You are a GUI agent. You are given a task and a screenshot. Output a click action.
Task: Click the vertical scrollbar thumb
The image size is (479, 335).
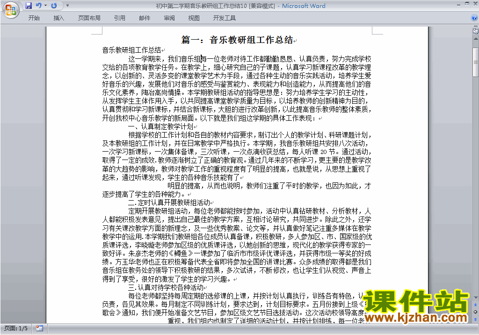coord(476,62)
